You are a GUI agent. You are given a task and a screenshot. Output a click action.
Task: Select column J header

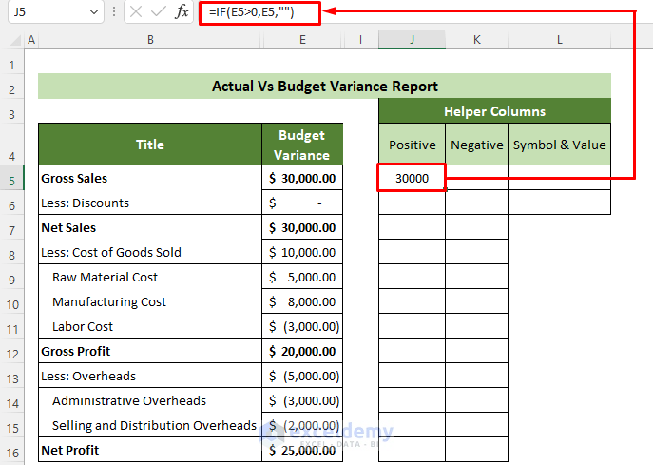(412, 40)
